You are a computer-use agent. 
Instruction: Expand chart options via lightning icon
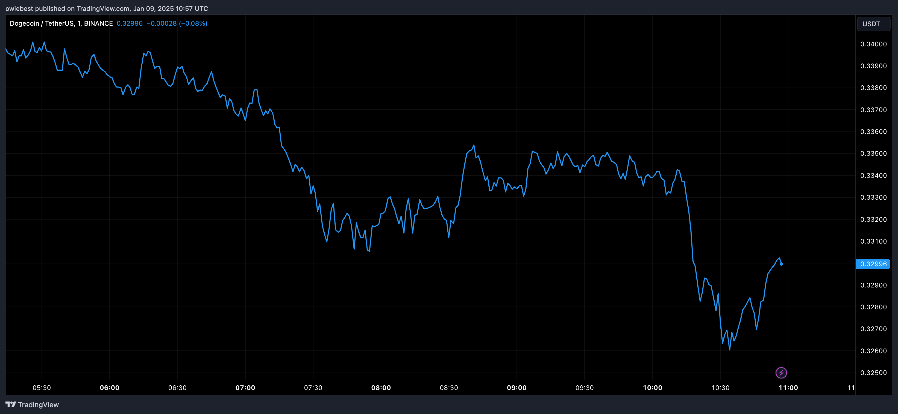click(781, 373)
